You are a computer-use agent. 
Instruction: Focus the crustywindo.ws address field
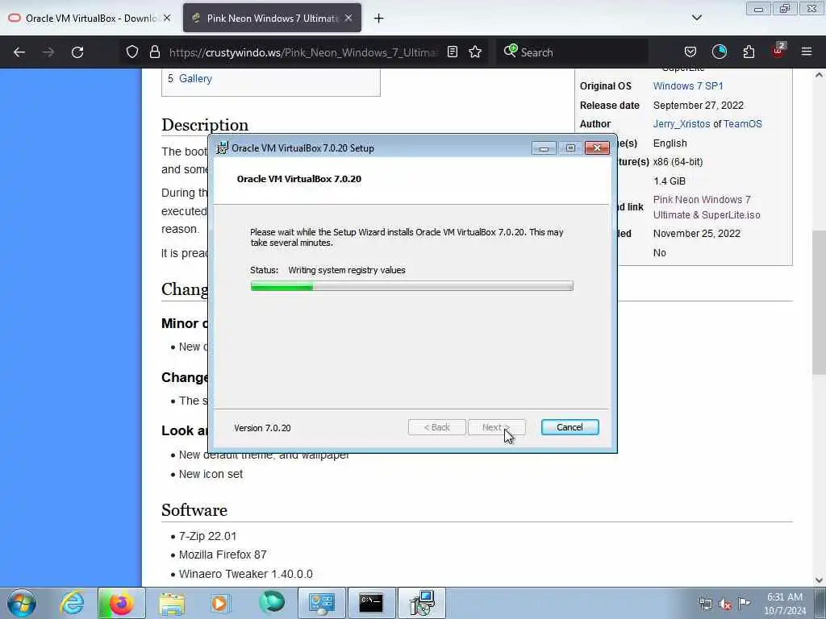(x=303, y=52)
